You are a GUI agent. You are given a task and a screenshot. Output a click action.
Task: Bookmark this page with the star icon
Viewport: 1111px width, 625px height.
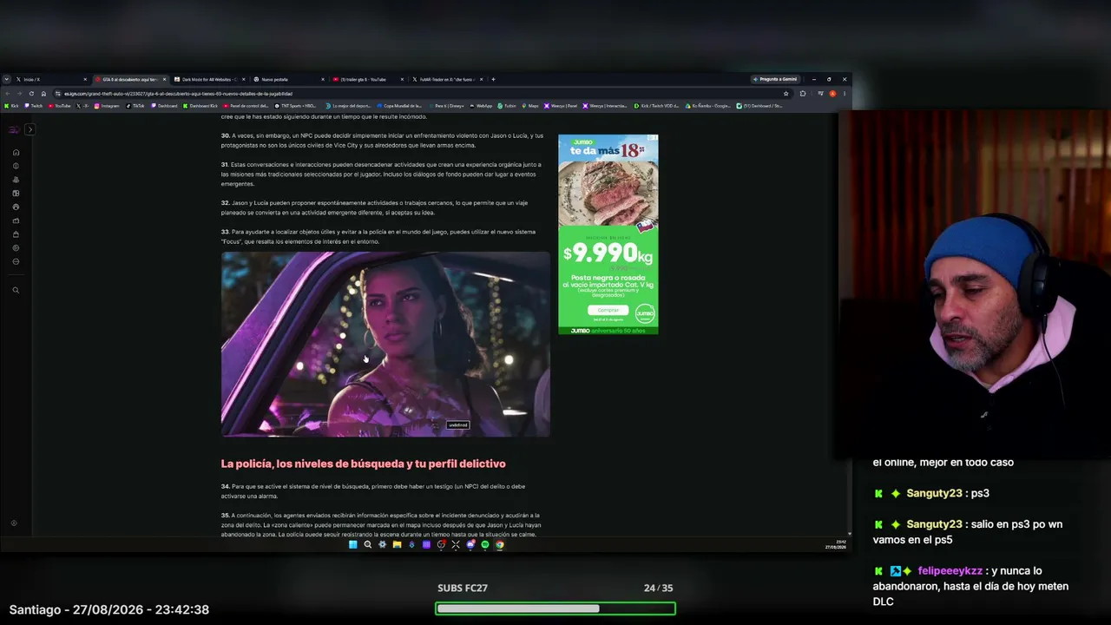click(x=786, y=93)
